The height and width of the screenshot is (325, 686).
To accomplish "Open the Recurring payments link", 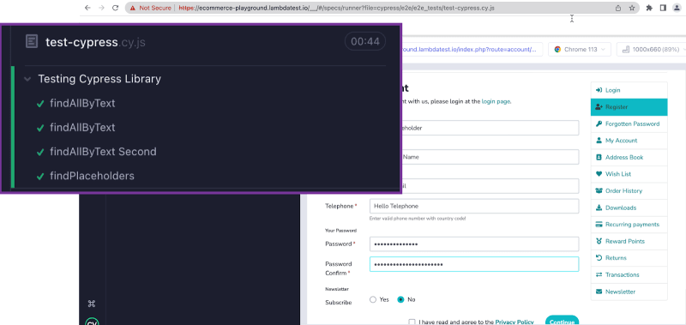I will coord(629,225).
